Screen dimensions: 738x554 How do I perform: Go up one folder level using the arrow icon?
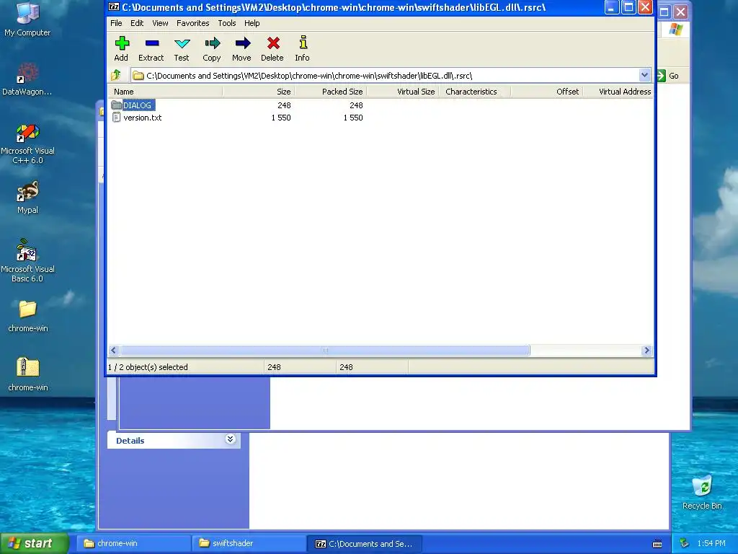point(116,75)
